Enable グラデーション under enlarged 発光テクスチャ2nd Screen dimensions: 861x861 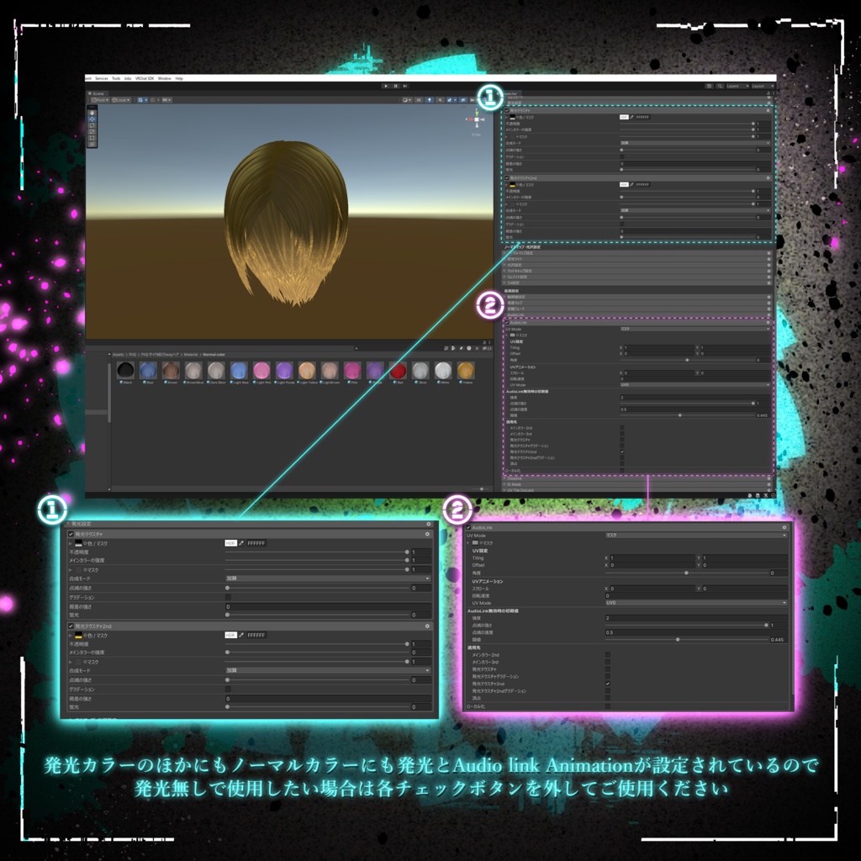coord(228,689)
